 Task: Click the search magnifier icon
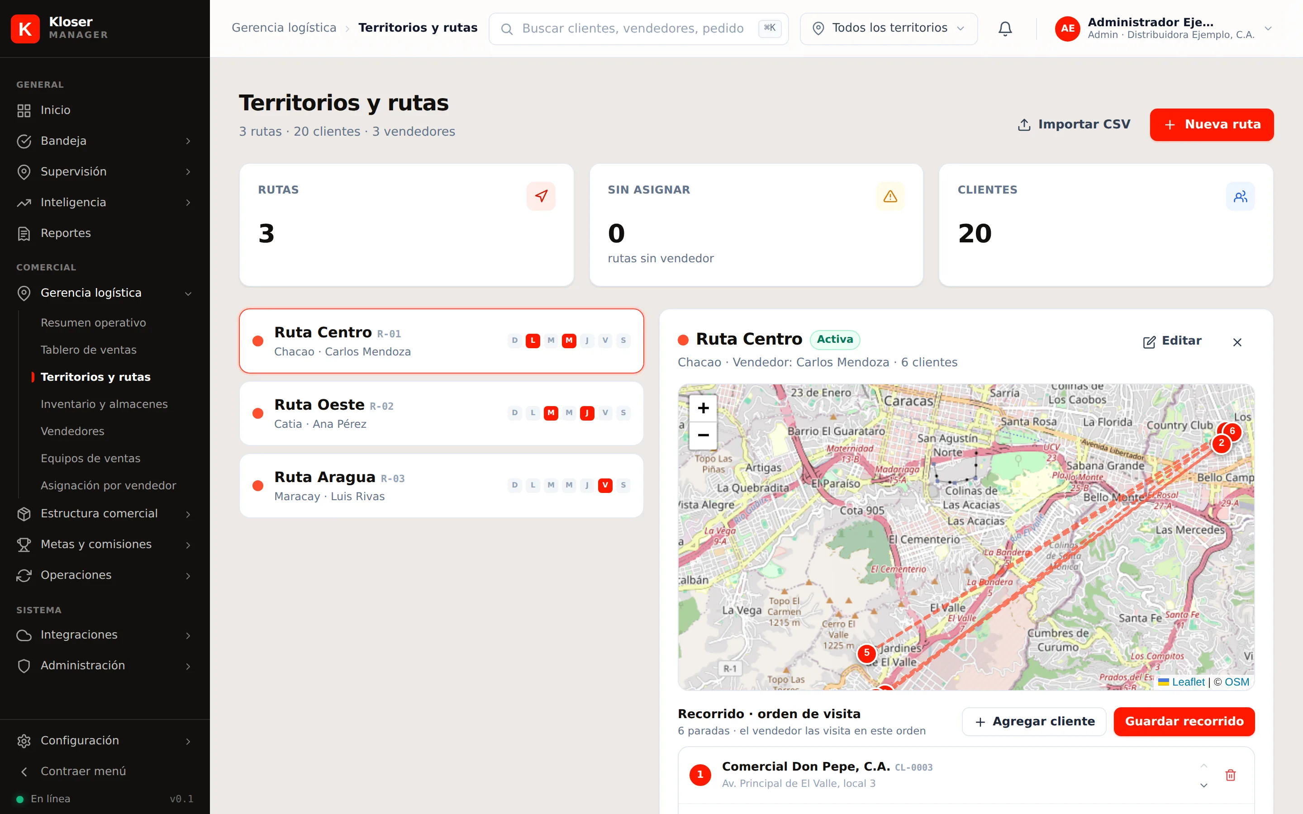(x=506, y=29)
